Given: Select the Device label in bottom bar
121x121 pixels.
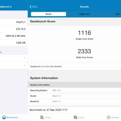Looking at the screenshot, I should [81, 118].
